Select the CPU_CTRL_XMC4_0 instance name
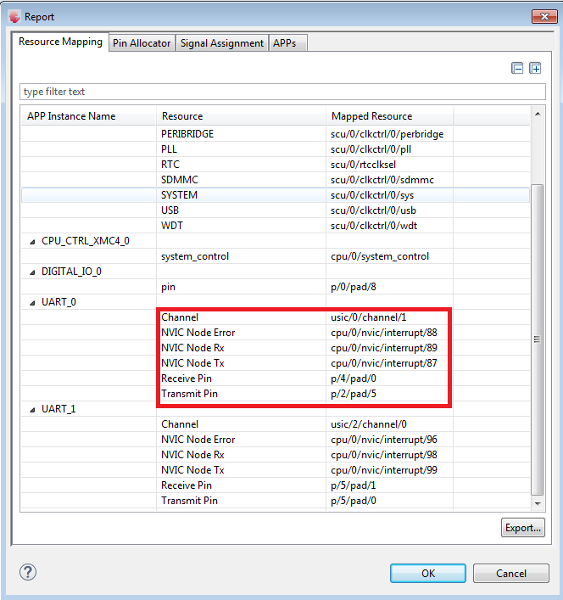 coord(86,241)
